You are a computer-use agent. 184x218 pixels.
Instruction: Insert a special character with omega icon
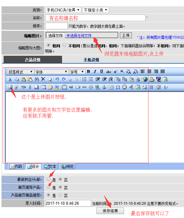tap(118, 87)
